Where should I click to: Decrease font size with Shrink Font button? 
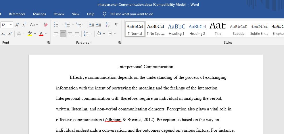[x=24, y=25]
